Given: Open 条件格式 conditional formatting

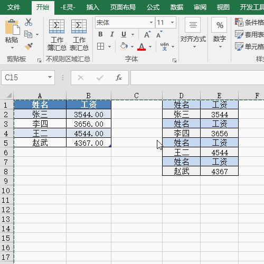Looking at the screenshot, I should point(250,22).
